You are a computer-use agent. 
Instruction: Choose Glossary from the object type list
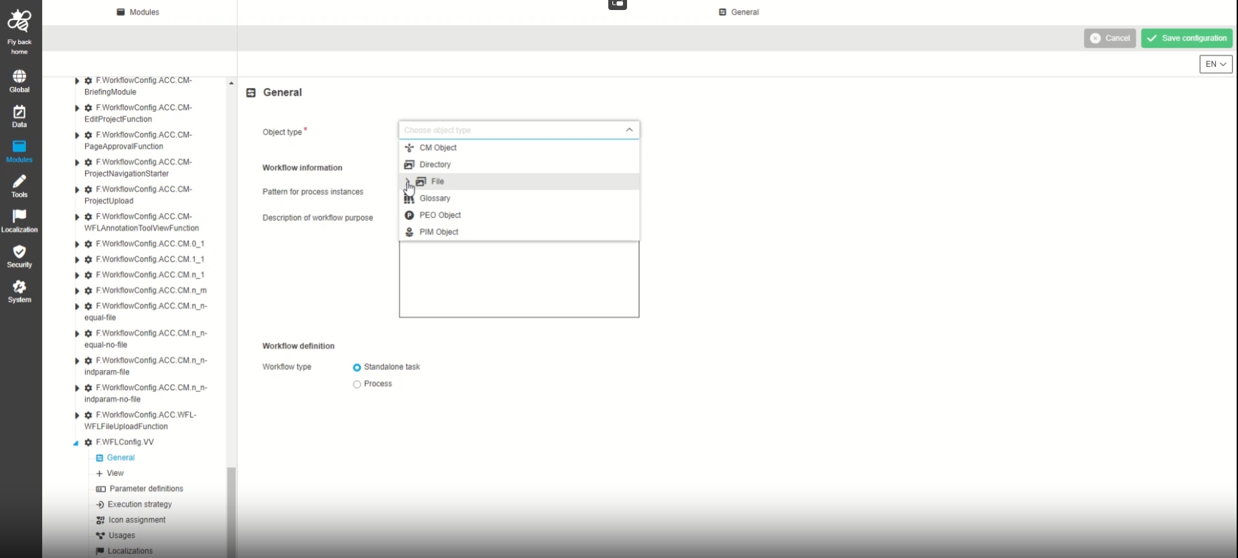click(435, 199)
